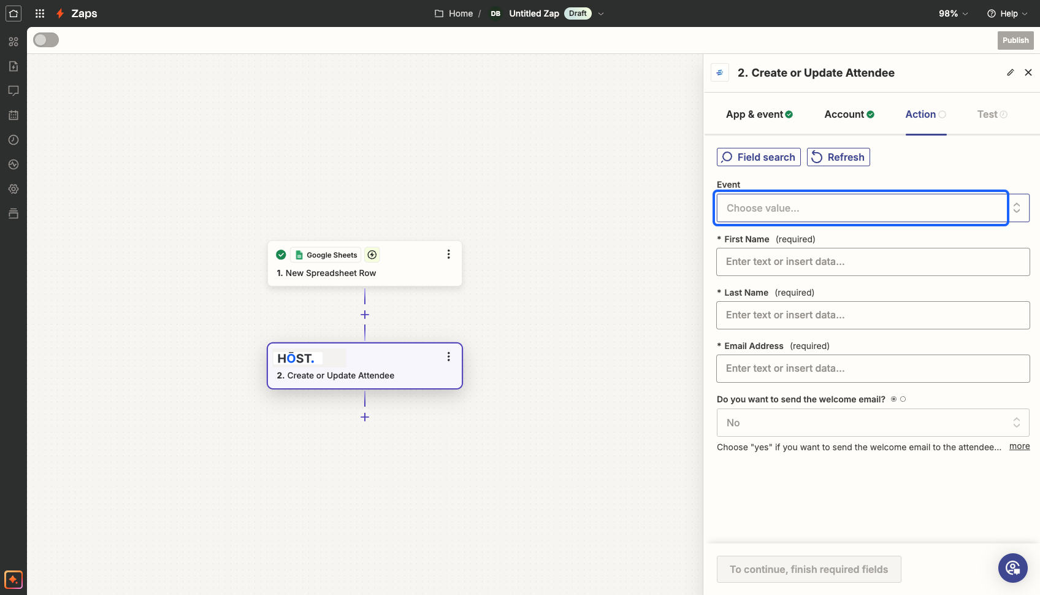1040x595 pixels.
Task: Click the HOST app icon in panel header
Action: [x=720, y=72]
